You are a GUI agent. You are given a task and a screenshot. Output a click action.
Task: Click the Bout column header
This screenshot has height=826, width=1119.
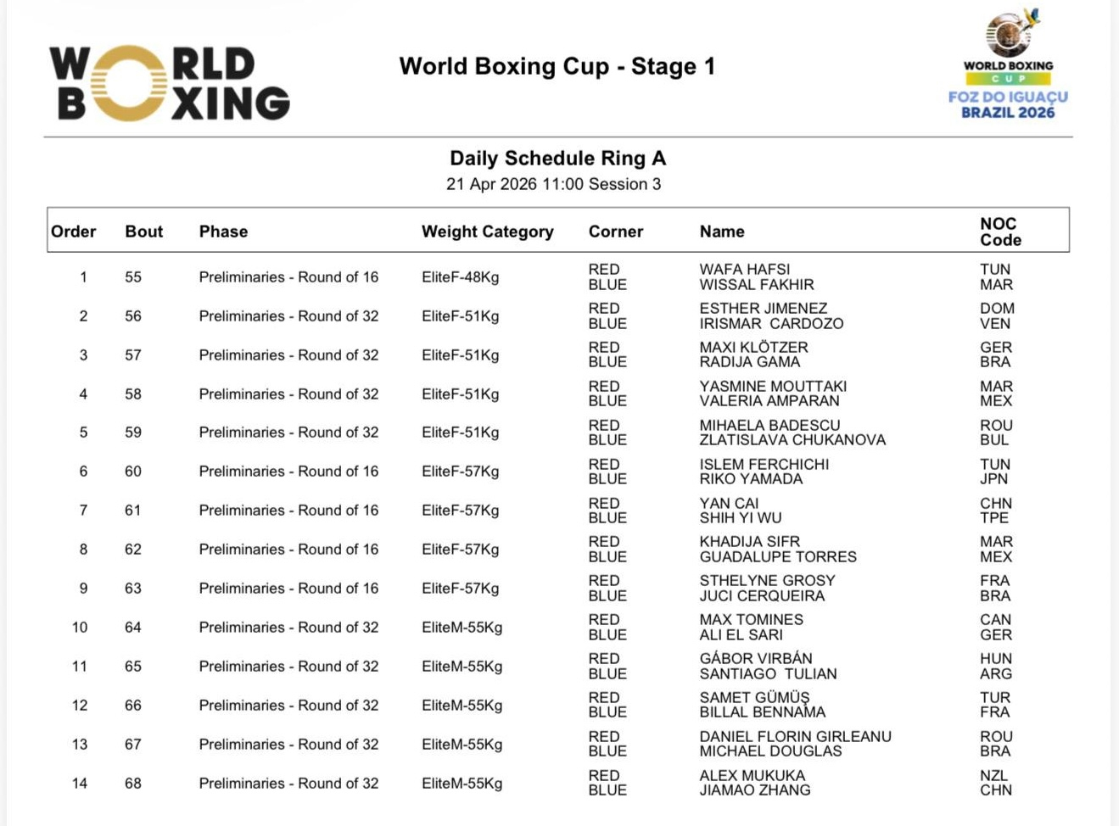tap(143, 232)
